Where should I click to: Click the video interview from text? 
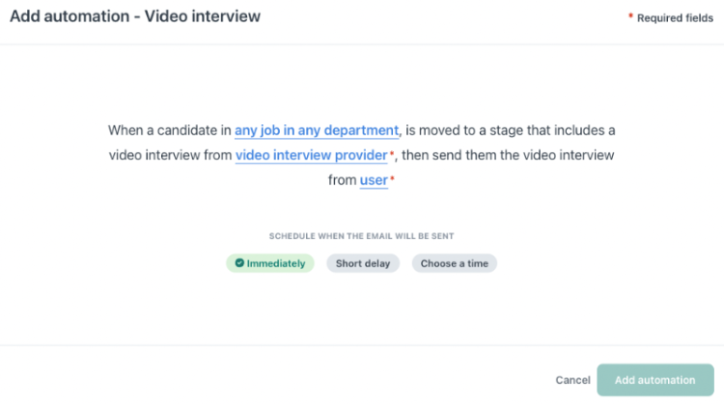pos(170,155)
